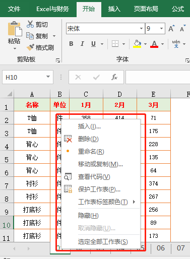
Task: Select sheet tab 07
Action: pos(181,248)
